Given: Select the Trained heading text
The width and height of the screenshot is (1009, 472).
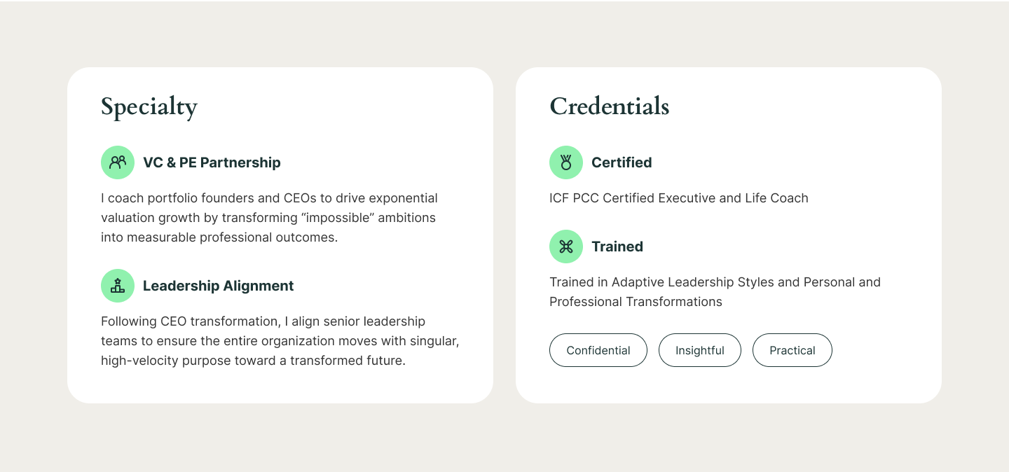Looking at the screenshot, I should click(617, 247).
